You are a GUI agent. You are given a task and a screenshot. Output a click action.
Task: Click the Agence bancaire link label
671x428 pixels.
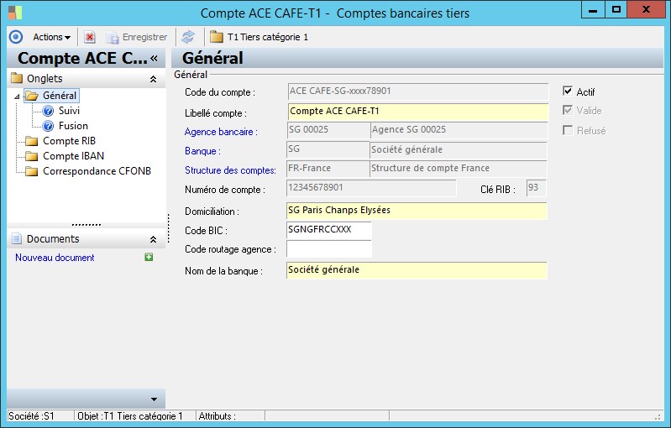(x=221, y=132)
